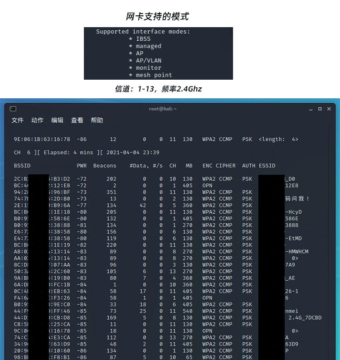Open the 帮助 menu
This screenshot has height=360, width=340.
(x=97, y=120)
